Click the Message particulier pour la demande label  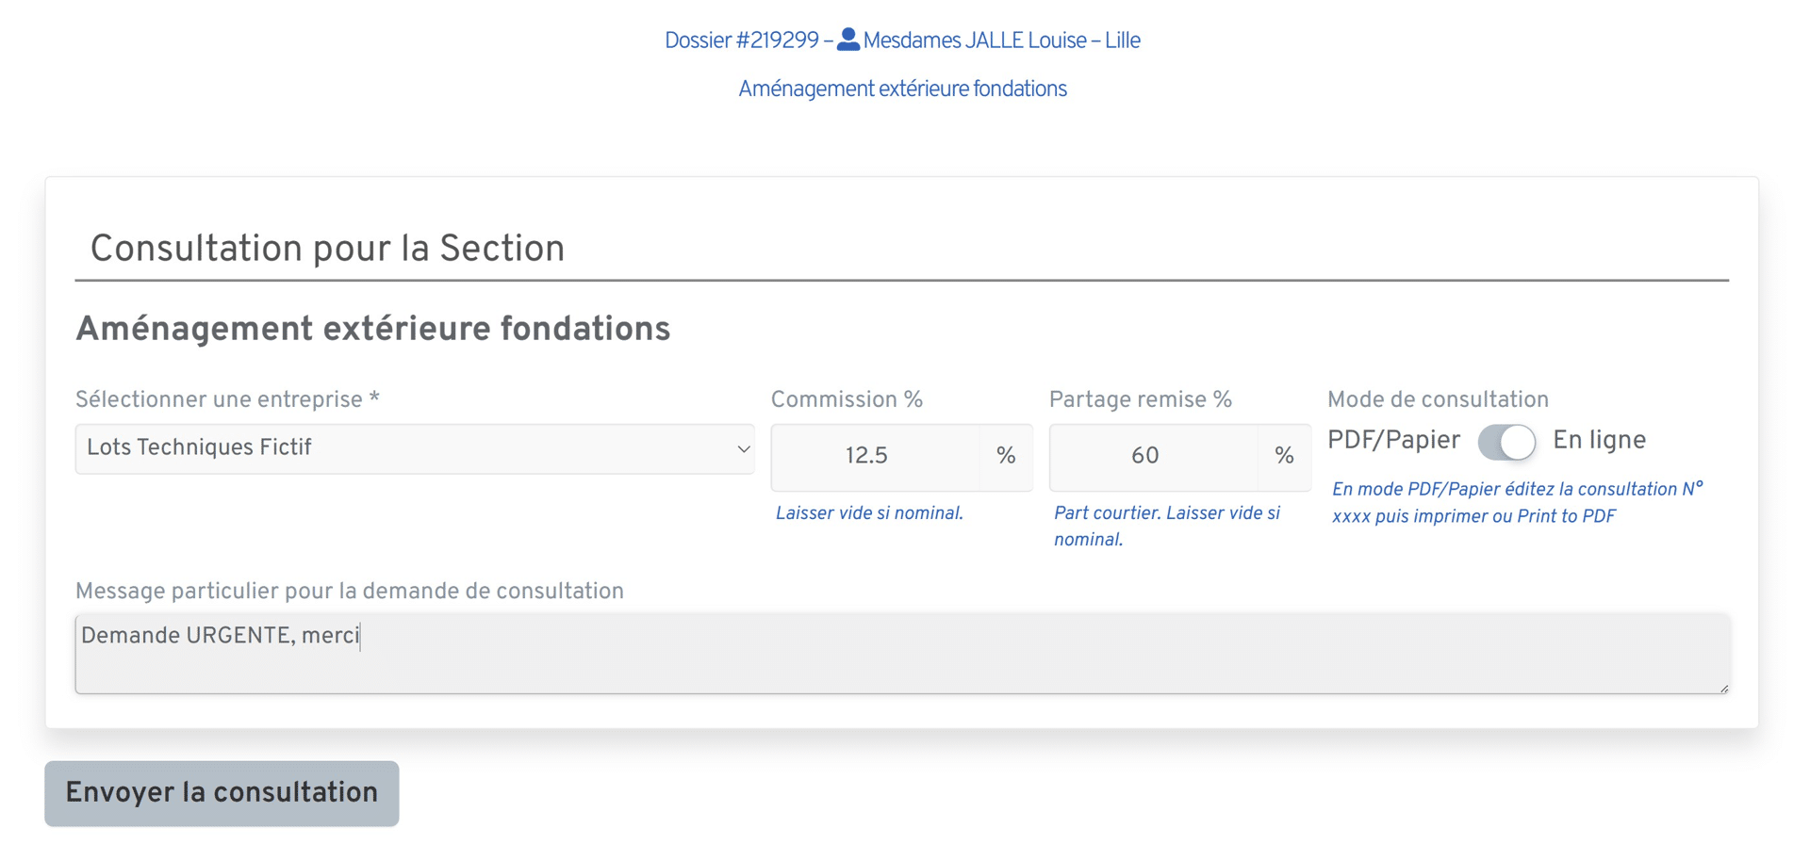350,592
